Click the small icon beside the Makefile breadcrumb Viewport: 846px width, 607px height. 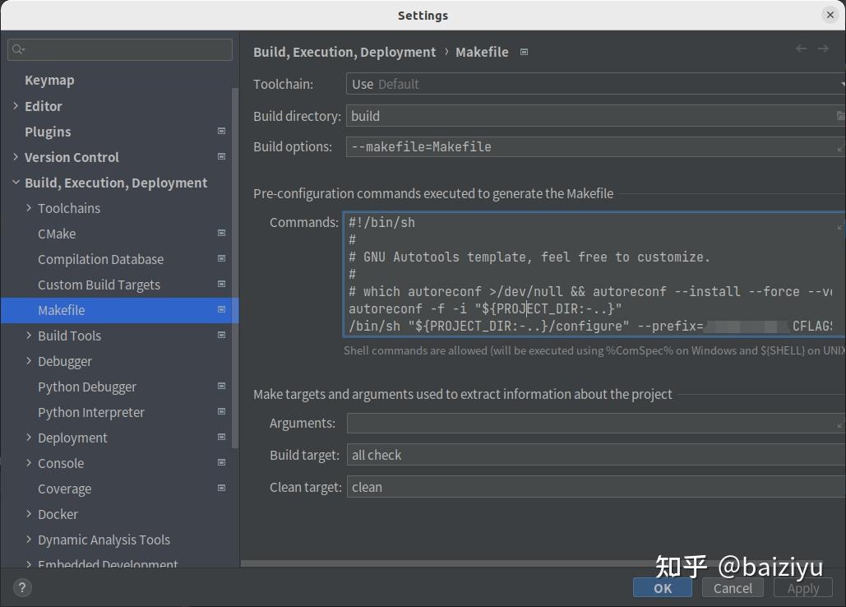coord(523,51)
